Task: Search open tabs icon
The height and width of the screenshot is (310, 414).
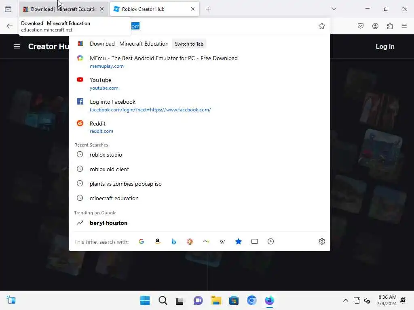Action: click(x=255, y=241)
